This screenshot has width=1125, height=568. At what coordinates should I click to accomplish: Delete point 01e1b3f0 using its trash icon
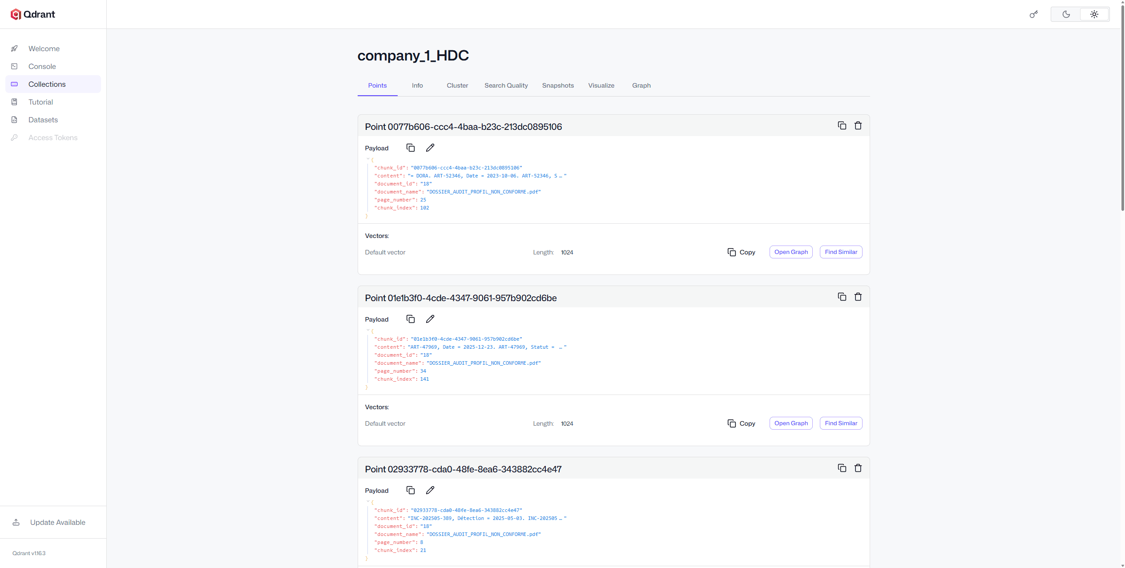tap(858, 296)
